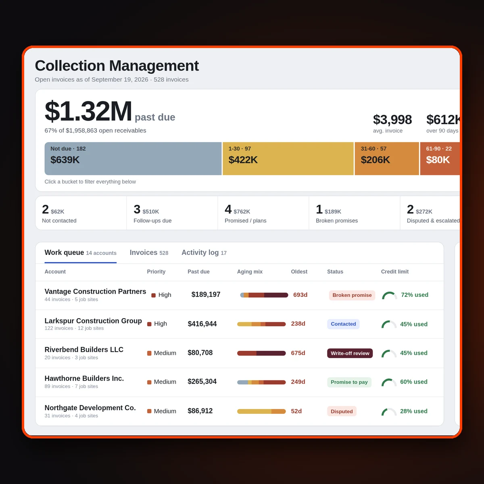The height and width of the screenshot is (484, 484).
Task: Click the $1.32M past due total
Action: (x=88, y=111)
